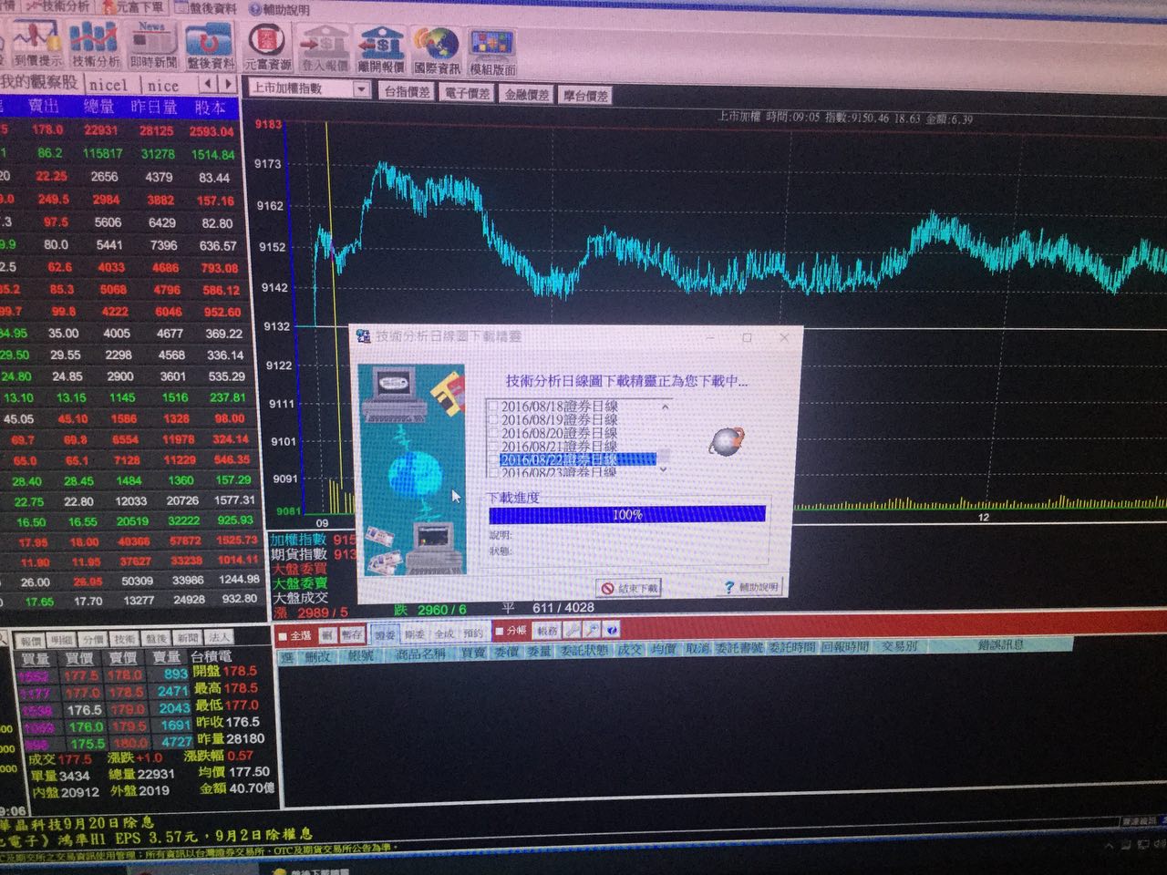Open the 即時新聞 news icon

[x=152, y=46]
